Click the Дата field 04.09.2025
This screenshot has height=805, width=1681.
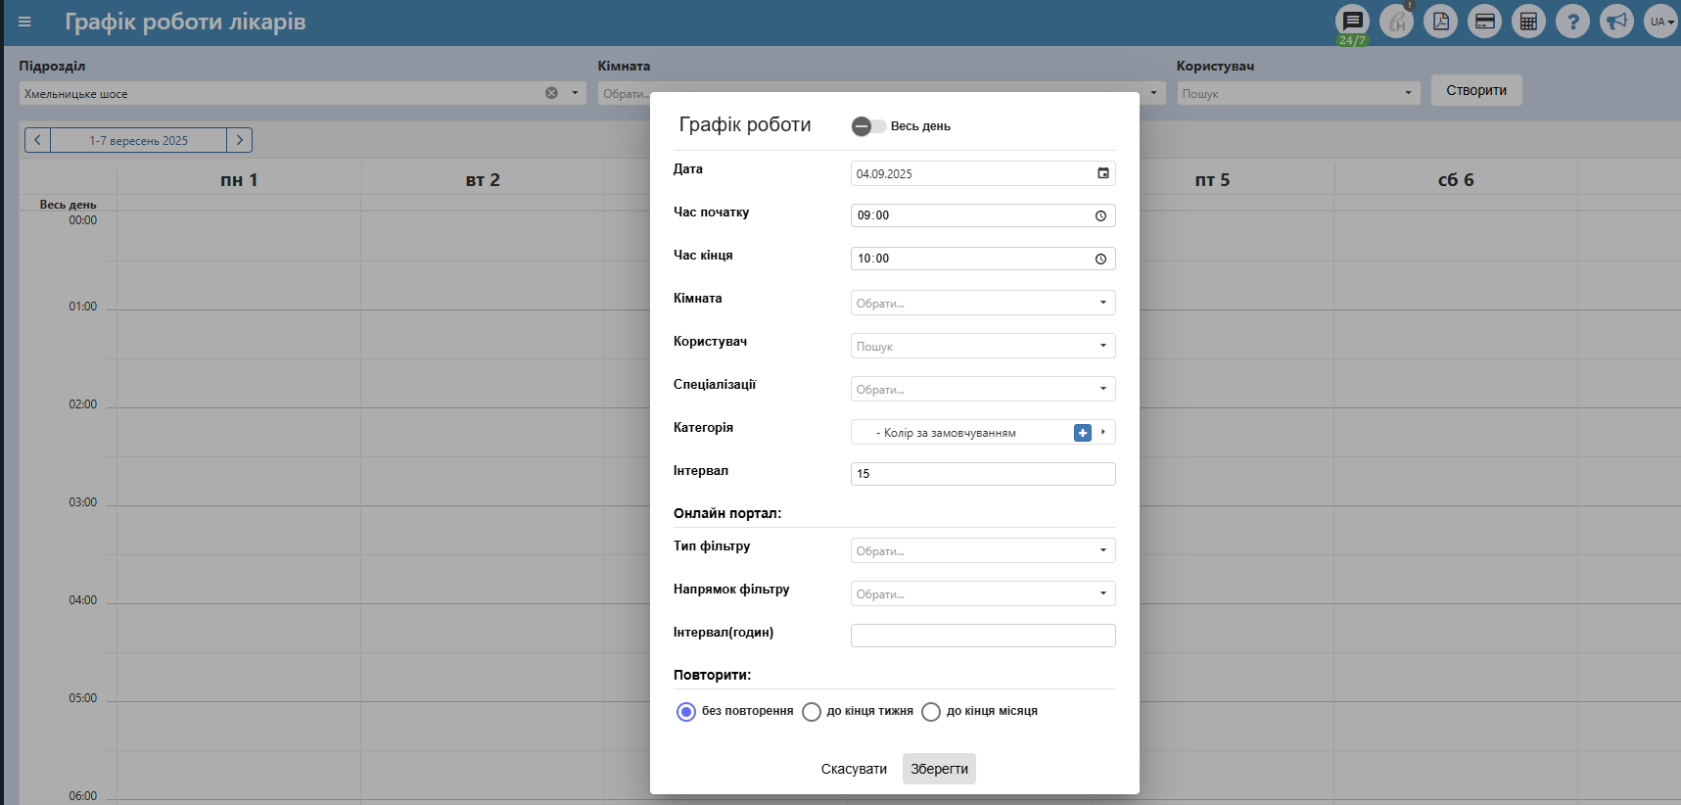(x=983, y=173)
